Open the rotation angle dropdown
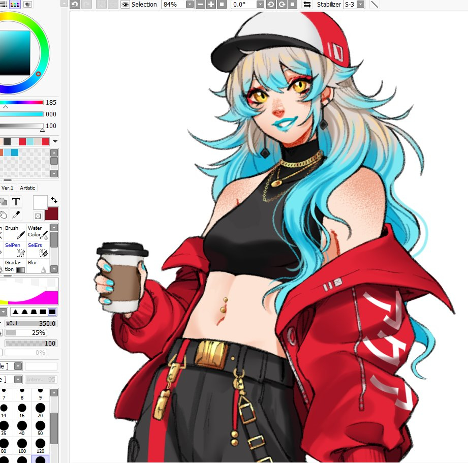Screen dimensions: 468x463 coord(260,5)
